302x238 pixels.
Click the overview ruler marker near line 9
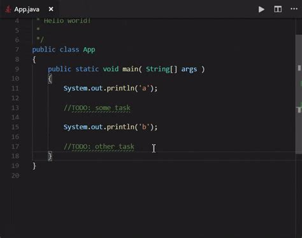pyautogui.click(x=299, y=68)
